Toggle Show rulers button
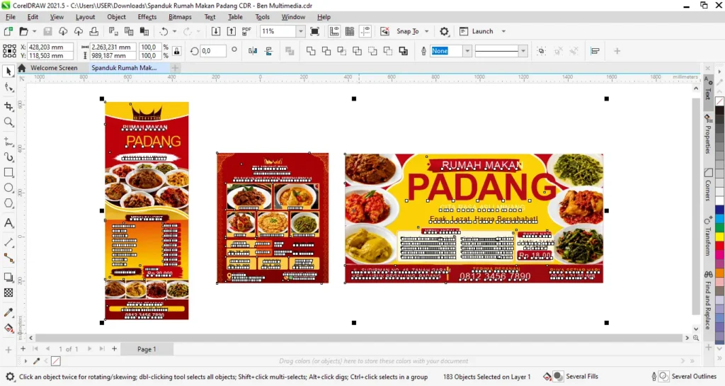 334,31
